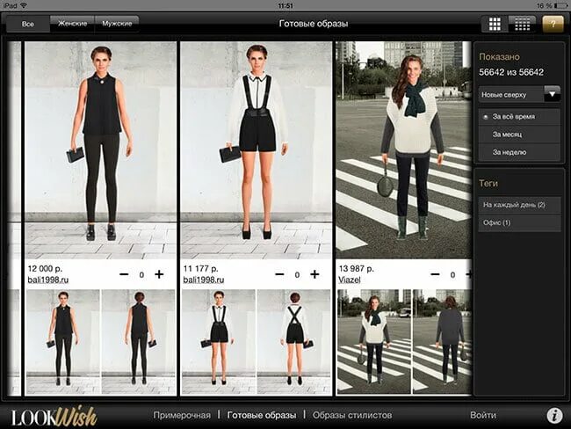This screenshot has width=571, height=429.
Task: Tap the 56642 из 56642 counter text
Action: click(x=511, y=72)
